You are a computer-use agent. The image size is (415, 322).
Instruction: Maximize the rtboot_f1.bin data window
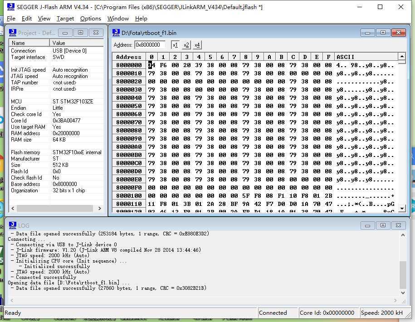click(x=383, y=33)
